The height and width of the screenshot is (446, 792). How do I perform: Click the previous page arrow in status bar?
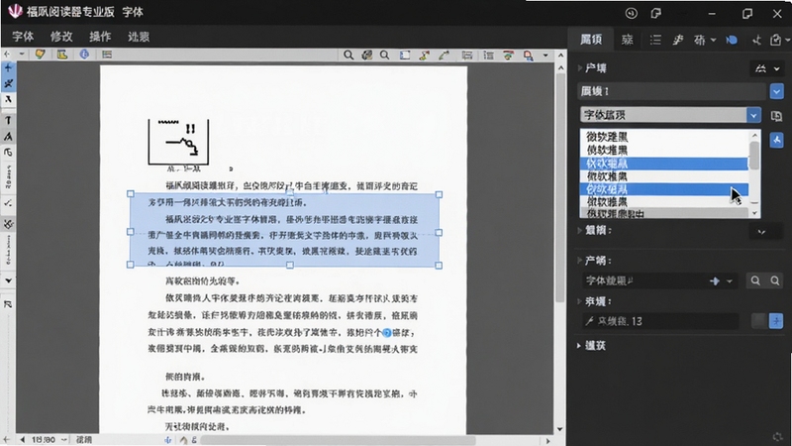click(22, 439)
